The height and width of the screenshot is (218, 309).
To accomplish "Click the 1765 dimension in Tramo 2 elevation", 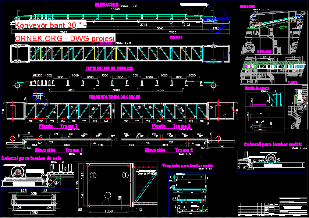I will 221,146.
